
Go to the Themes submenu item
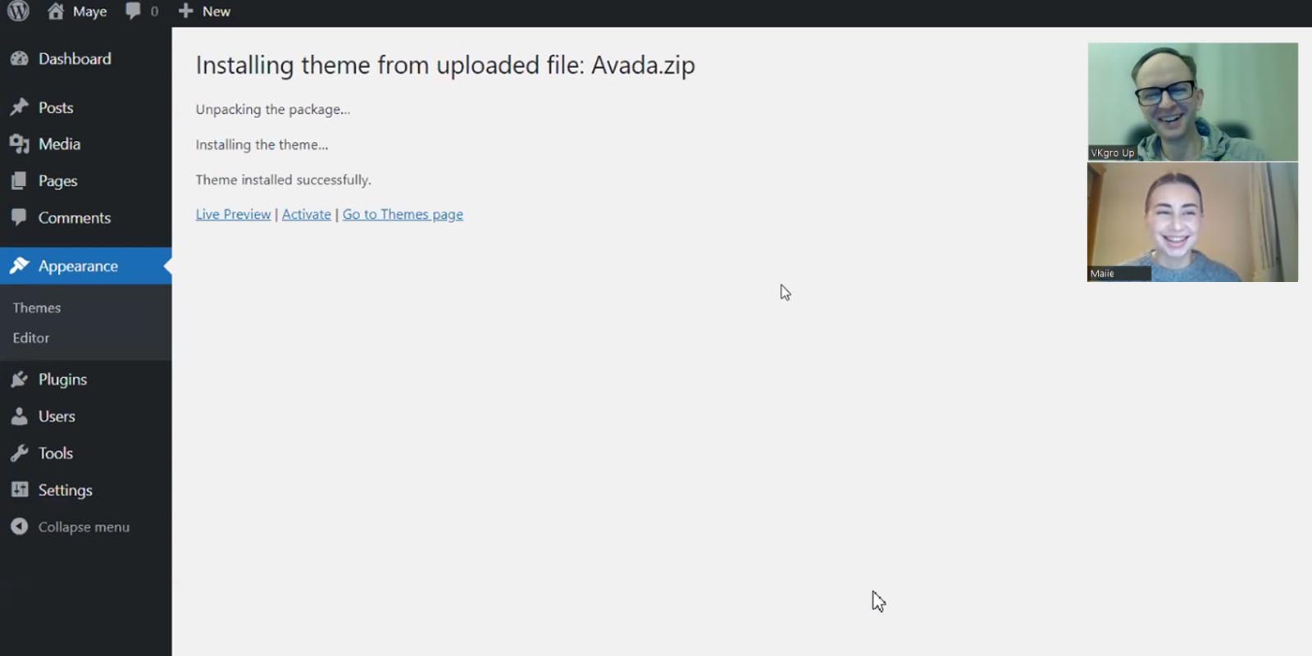click(x=37, y=307)
